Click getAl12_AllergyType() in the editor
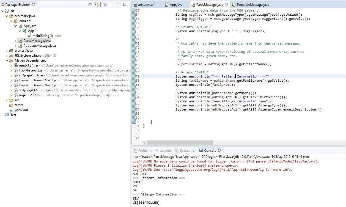 click(x=263, y=105)
